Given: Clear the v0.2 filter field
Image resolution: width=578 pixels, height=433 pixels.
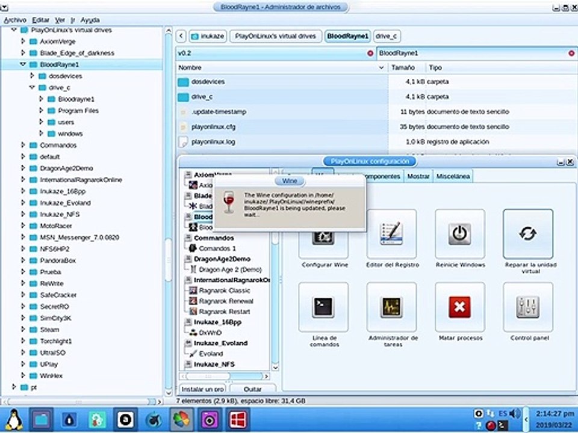Looking at the screenshot, I should point(370,54).
